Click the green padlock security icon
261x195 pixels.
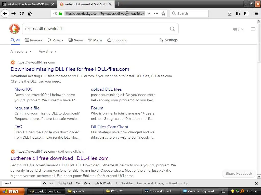[60, 13]
